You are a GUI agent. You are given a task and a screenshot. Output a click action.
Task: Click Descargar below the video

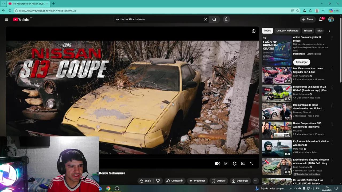click(x=240, y=181)
